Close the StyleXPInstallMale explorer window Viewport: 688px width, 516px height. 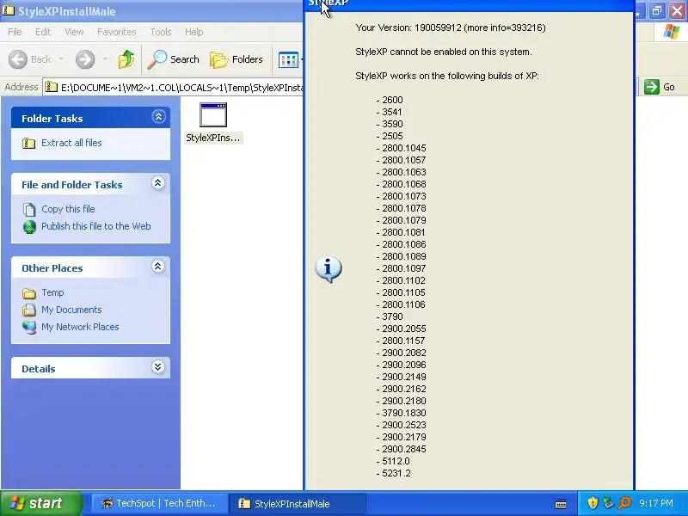tap(678, 10)
